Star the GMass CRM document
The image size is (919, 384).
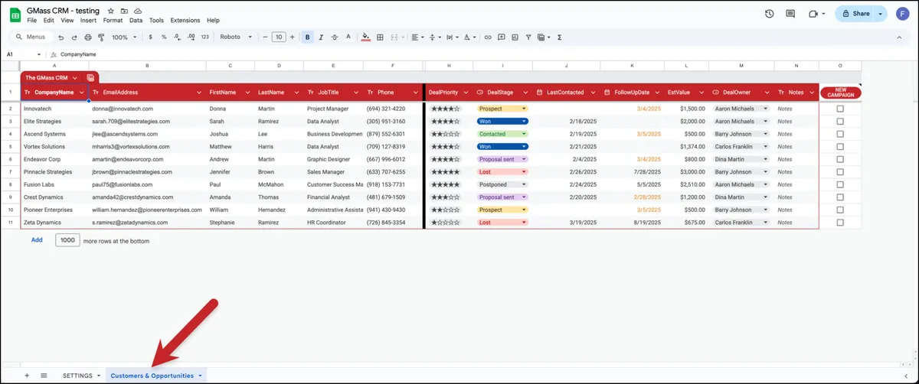tap(111, 11)
